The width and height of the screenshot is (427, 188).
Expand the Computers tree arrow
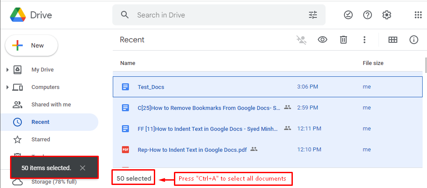7,87
